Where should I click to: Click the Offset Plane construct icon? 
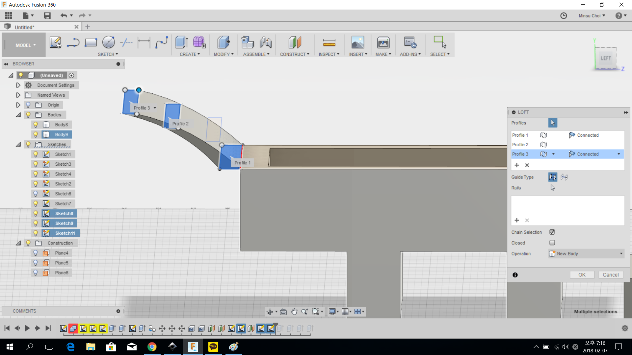coord(295,42)
